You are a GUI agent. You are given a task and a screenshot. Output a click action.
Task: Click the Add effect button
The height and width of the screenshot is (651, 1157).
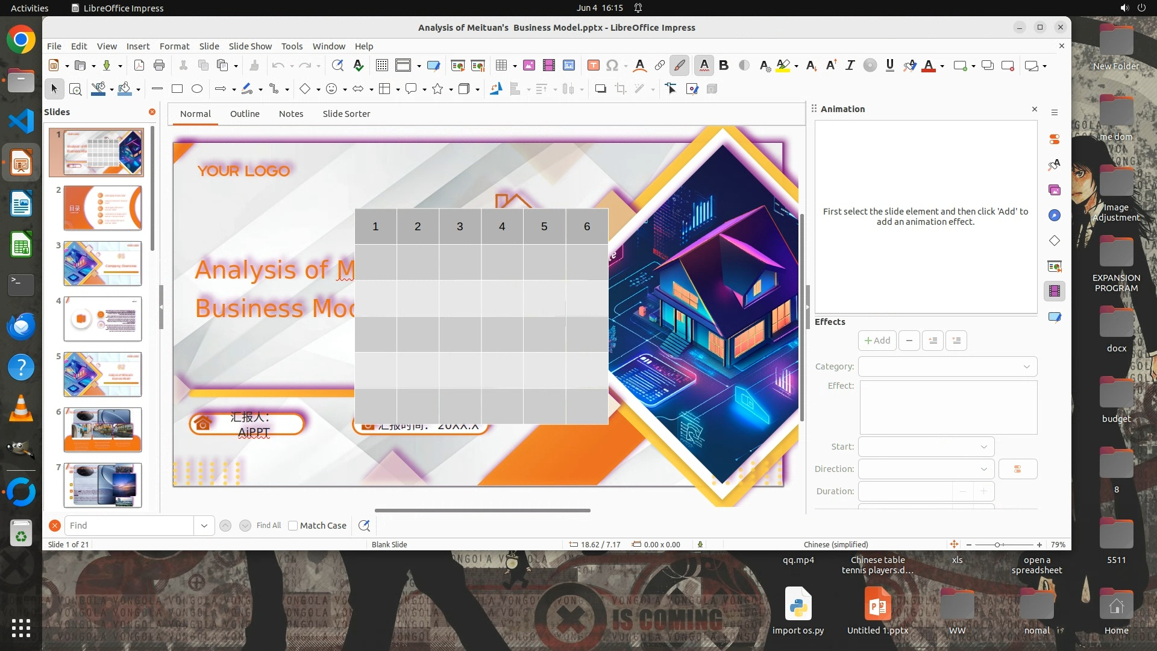click(877, 341)
